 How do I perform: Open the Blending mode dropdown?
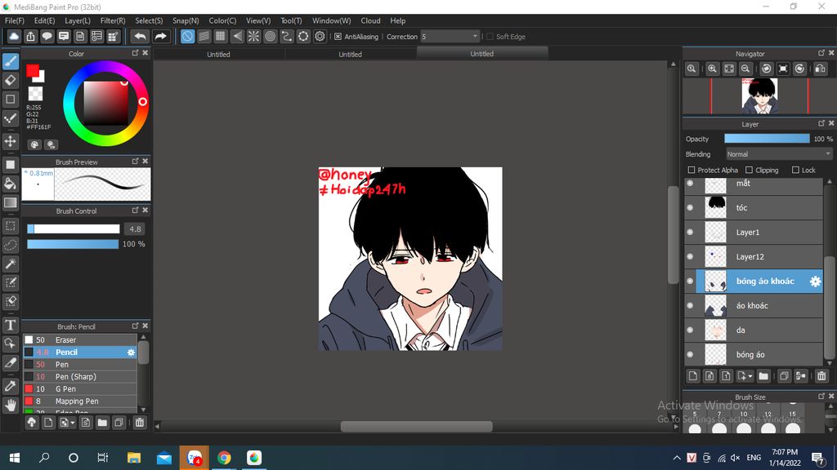click(x=779, y=154)
